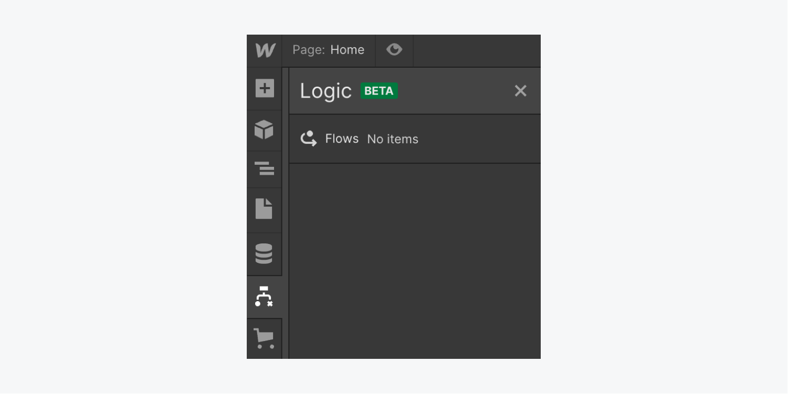Click the light gray area outside the Designer
The width and height of the screenshot is (788, 394).
[x=123, y=197]
